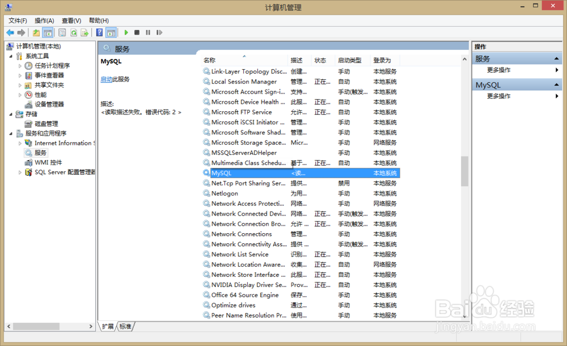This screenshot has height=346, width=567.
Task: Click the Up one level folder icon
Action: [x=36, y=32]
